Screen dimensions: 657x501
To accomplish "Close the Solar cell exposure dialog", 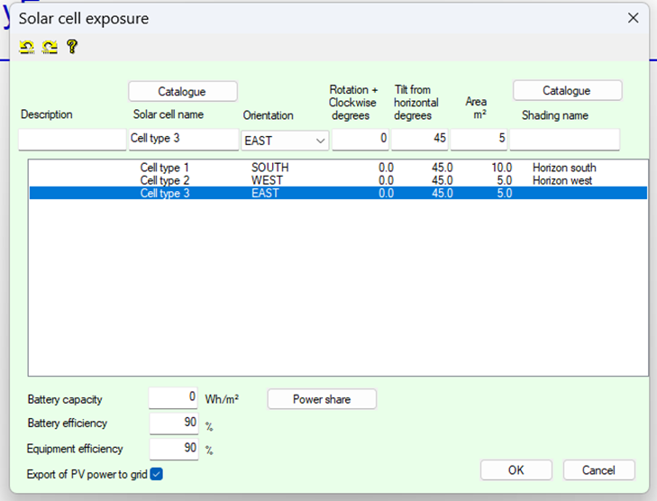I will tap(633, 18).
